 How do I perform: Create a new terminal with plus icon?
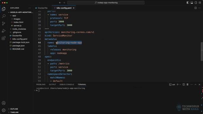tap(178, 85)
